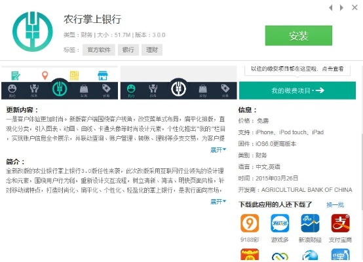Click the price tag icon in second screenshot
The height and width of the screenshot is (262, 363).
click(225, 88)
